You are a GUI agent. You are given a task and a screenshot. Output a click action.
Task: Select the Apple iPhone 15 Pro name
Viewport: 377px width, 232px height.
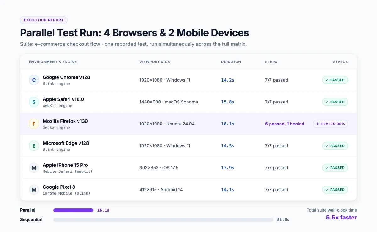tap(65, 165)
